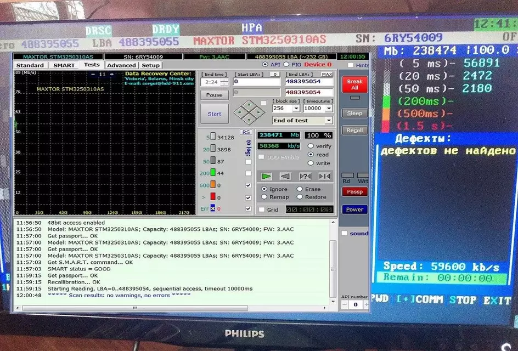Open the Setup tab
Viewport: 518px width, 351px height.
coord(151,65)
